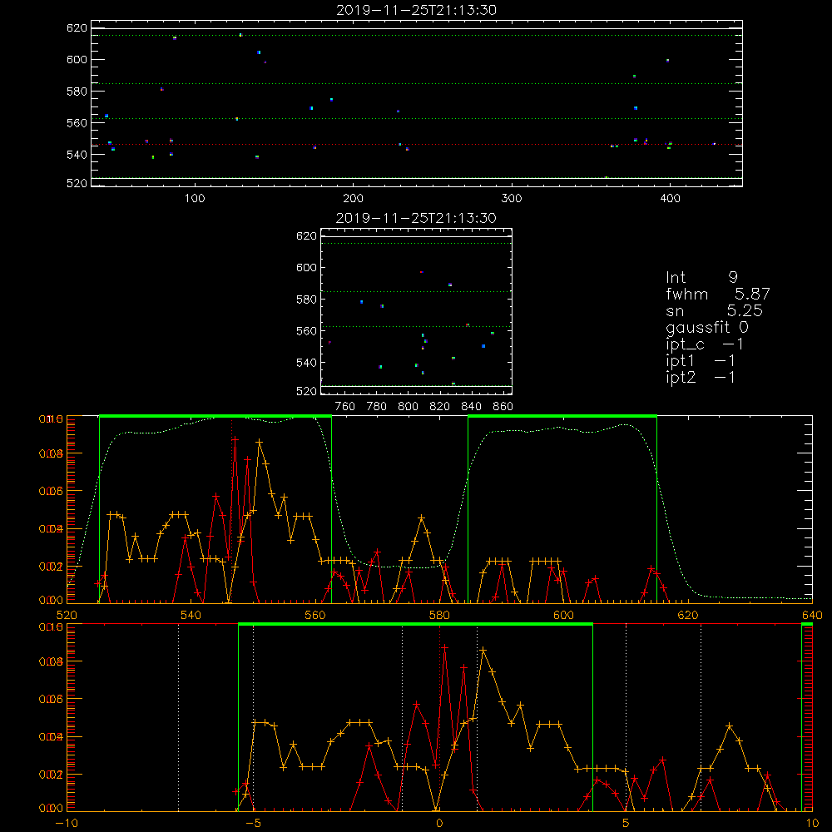Click x-axis label '300' of the wide scatter plot
This screenshot has width=832, height=832.
pyautogui.click(x=512, y=199)
